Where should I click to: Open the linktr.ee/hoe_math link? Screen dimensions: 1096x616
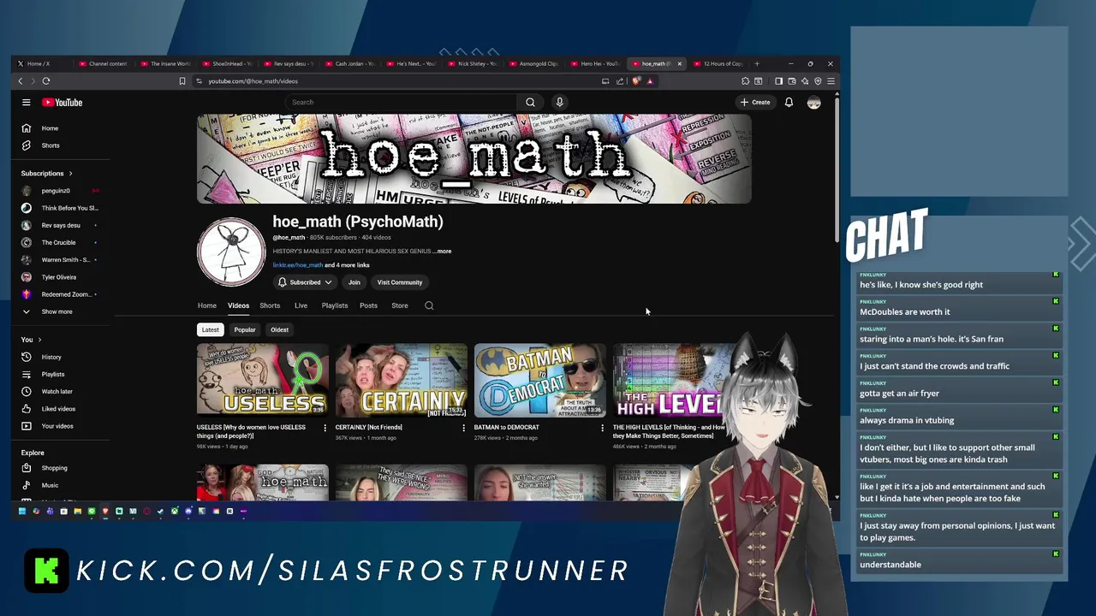point(298,265)
